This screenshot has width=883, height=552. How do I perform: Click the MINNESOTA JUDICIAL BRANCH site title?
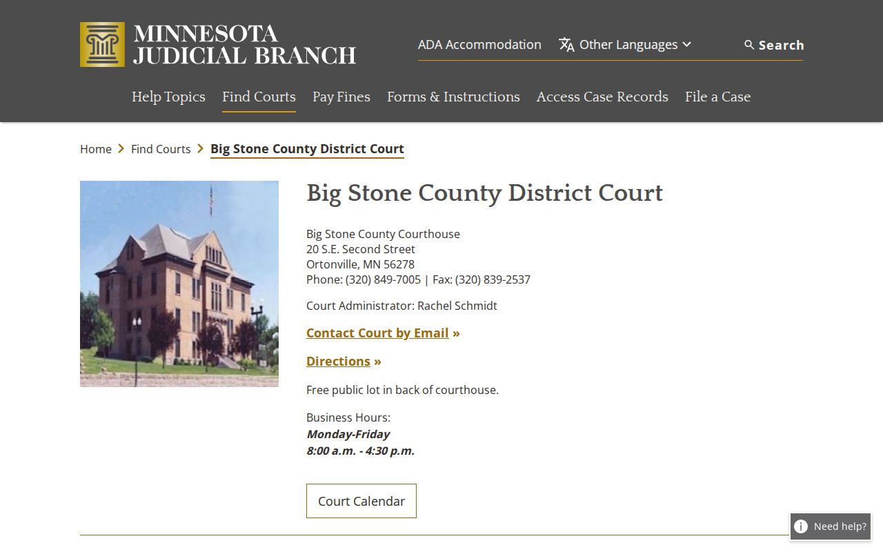(245, 45)
